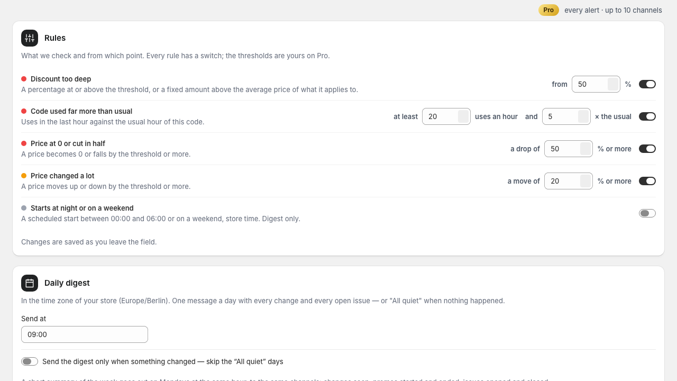Click the 'Price changed a lot' title

(62, 176)
